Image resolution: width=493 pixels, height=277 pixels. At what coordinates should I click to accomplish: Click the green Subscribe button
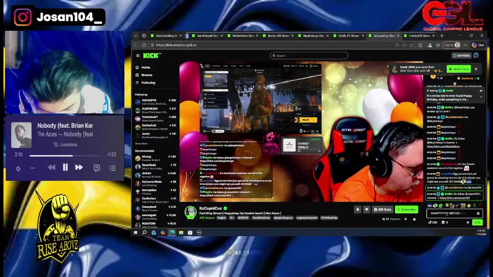pos(407,210)
